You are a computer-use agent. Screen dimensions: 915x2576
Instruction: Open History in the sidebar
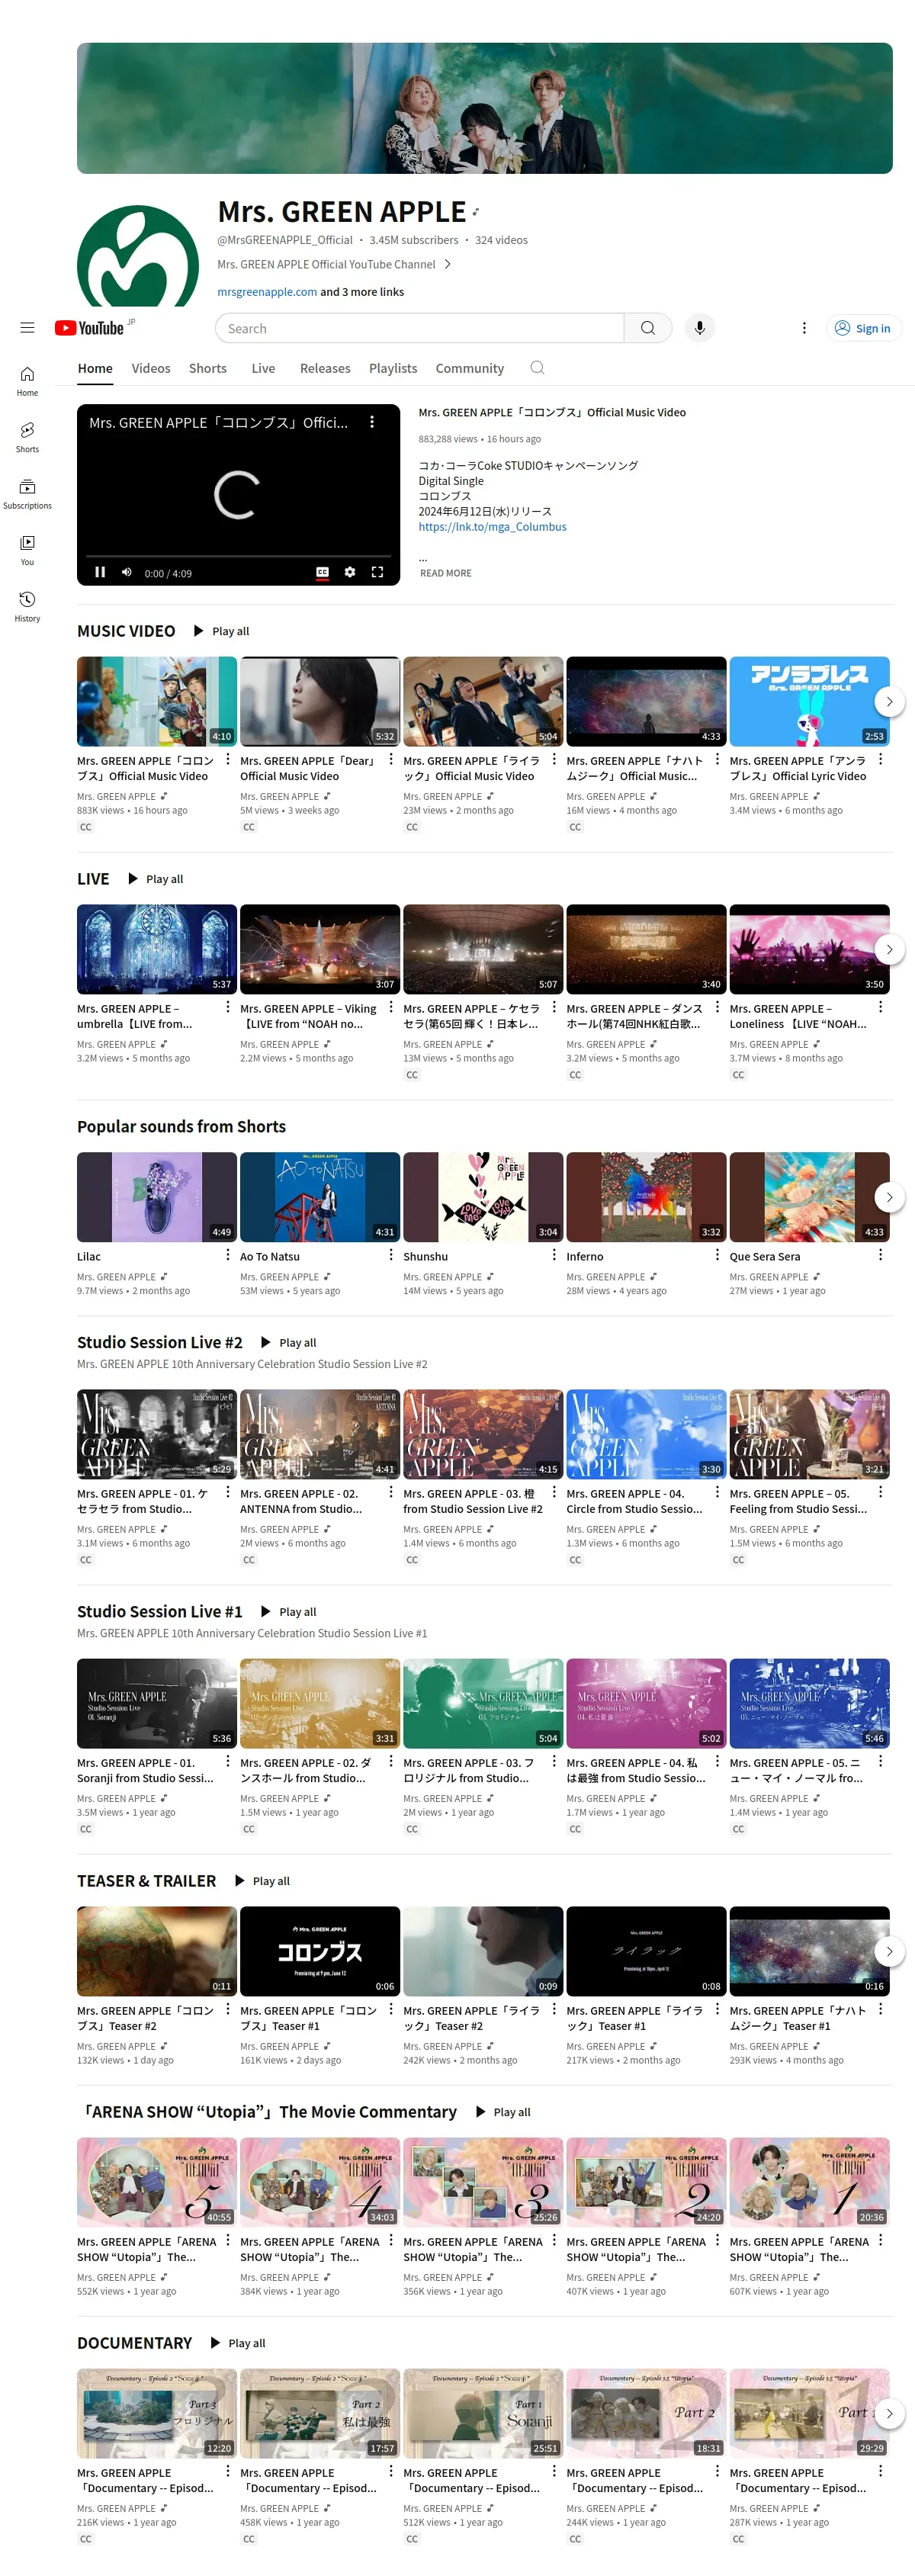point(27,606)
